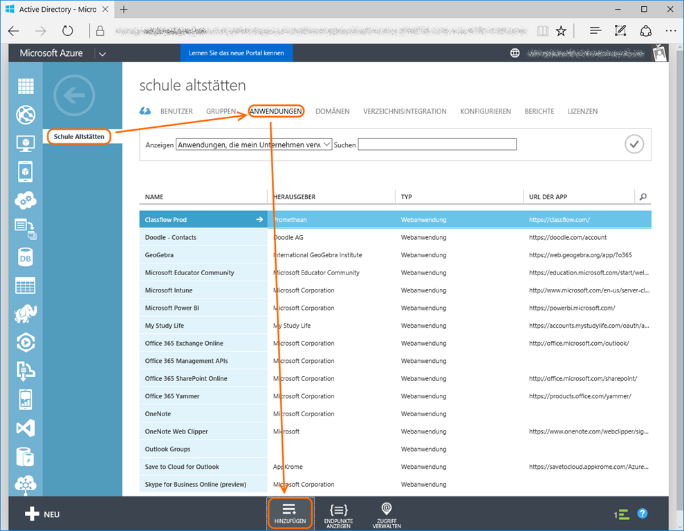This screenshot has height=531, width=684.
Task: Expand the Microsoft Azure header chevron
Action: (x=102, y=54)
